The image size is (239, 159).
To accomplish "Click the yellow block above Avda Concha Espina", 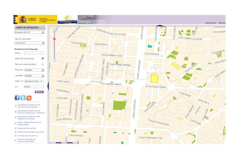I will (155, 79).
